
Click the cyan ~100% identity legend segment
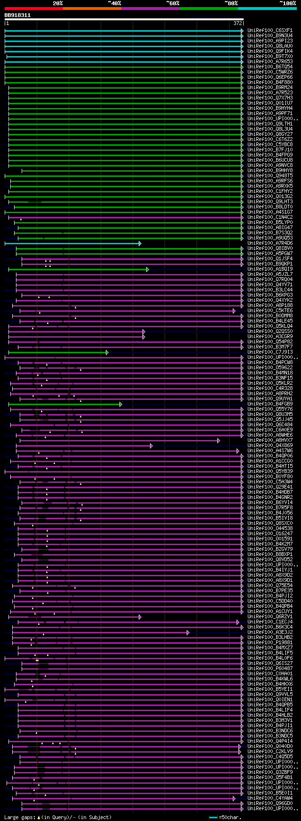click(267, 8)
